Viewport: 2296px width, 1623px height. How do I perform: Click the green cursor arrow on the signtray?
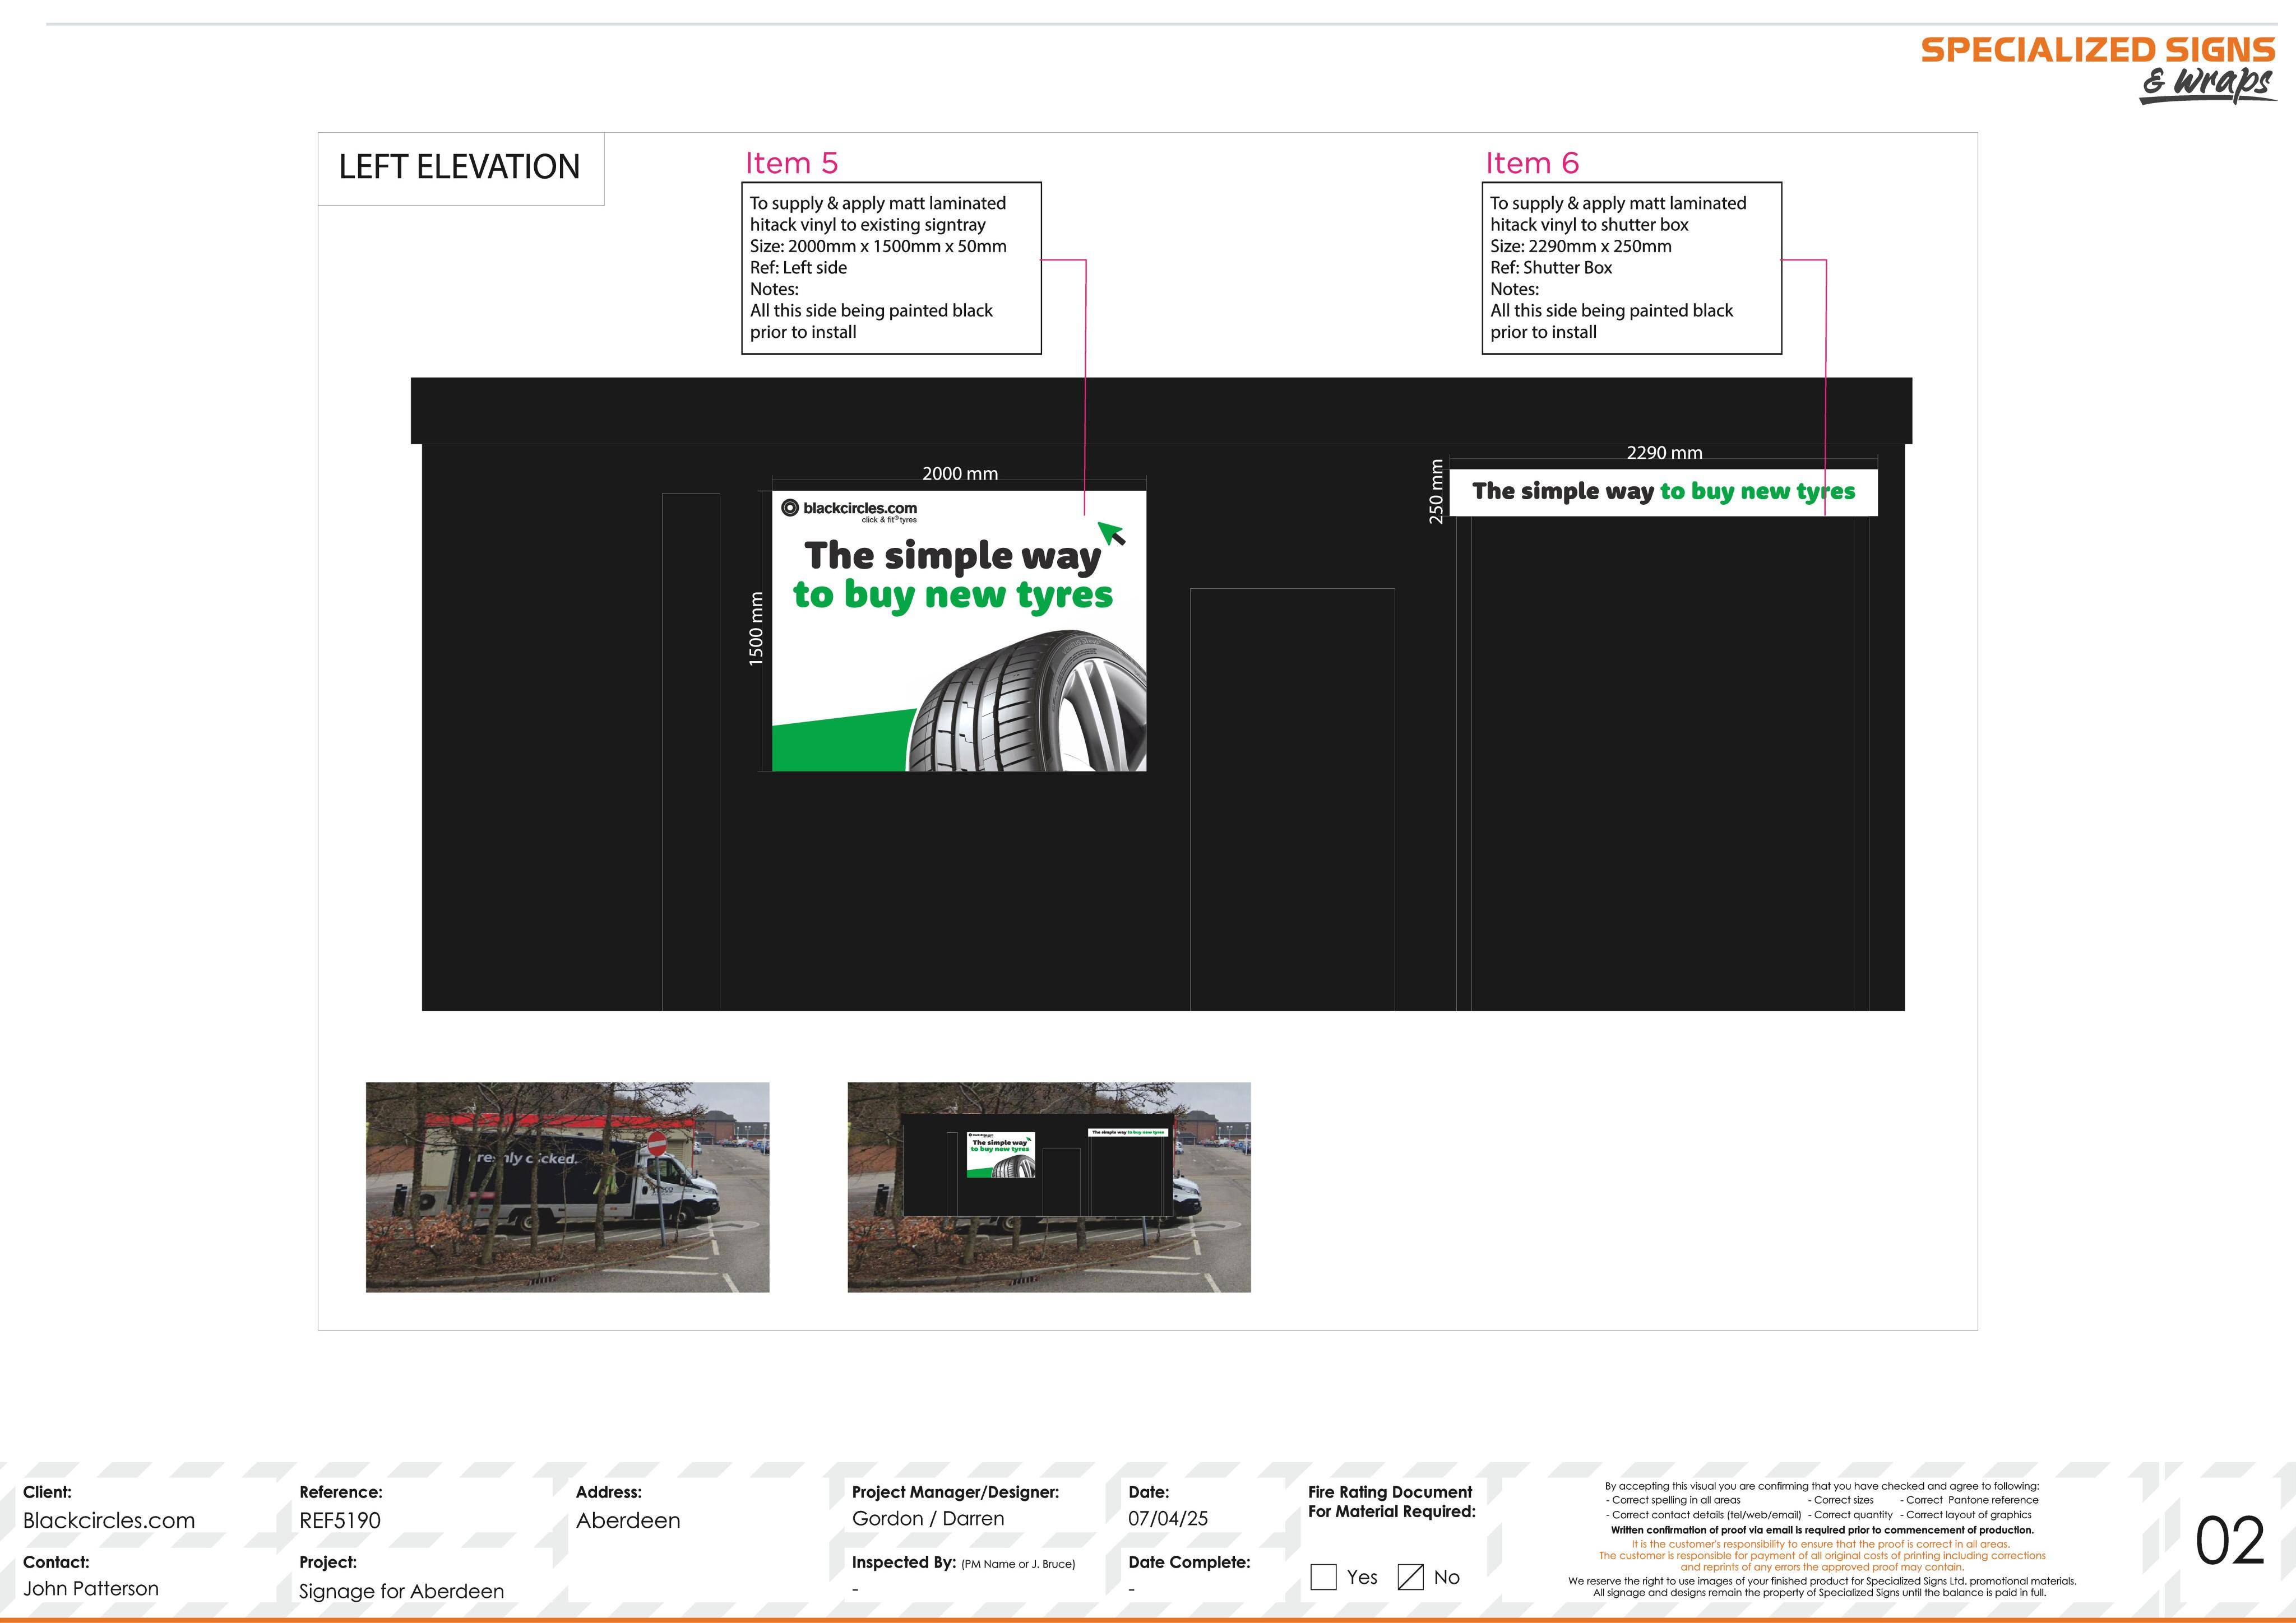click(1111, 533)
